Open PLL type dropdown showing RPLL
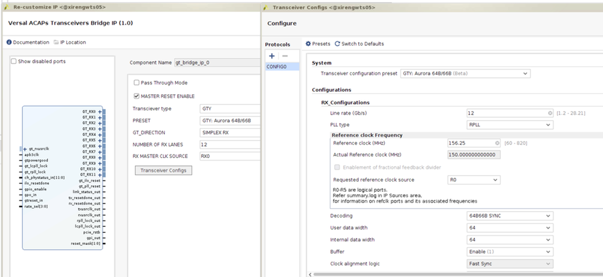 tap(510, 125)
